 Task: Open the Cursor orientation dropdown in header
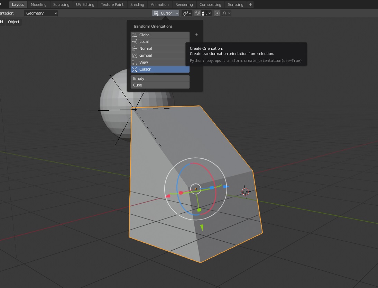166,13
